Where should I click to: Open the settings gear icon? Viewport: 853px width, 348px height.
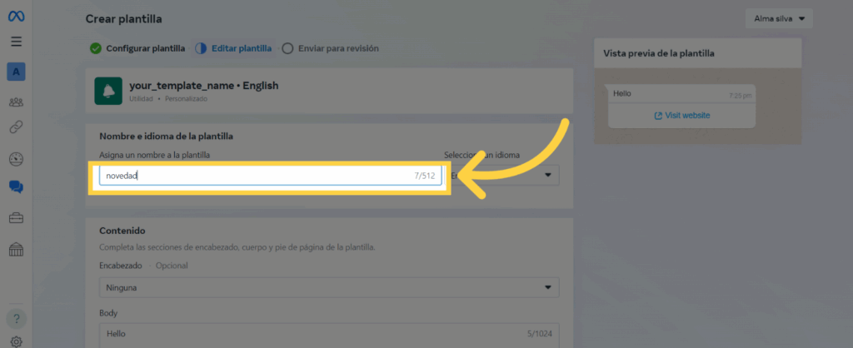click(x=17, y=341)
